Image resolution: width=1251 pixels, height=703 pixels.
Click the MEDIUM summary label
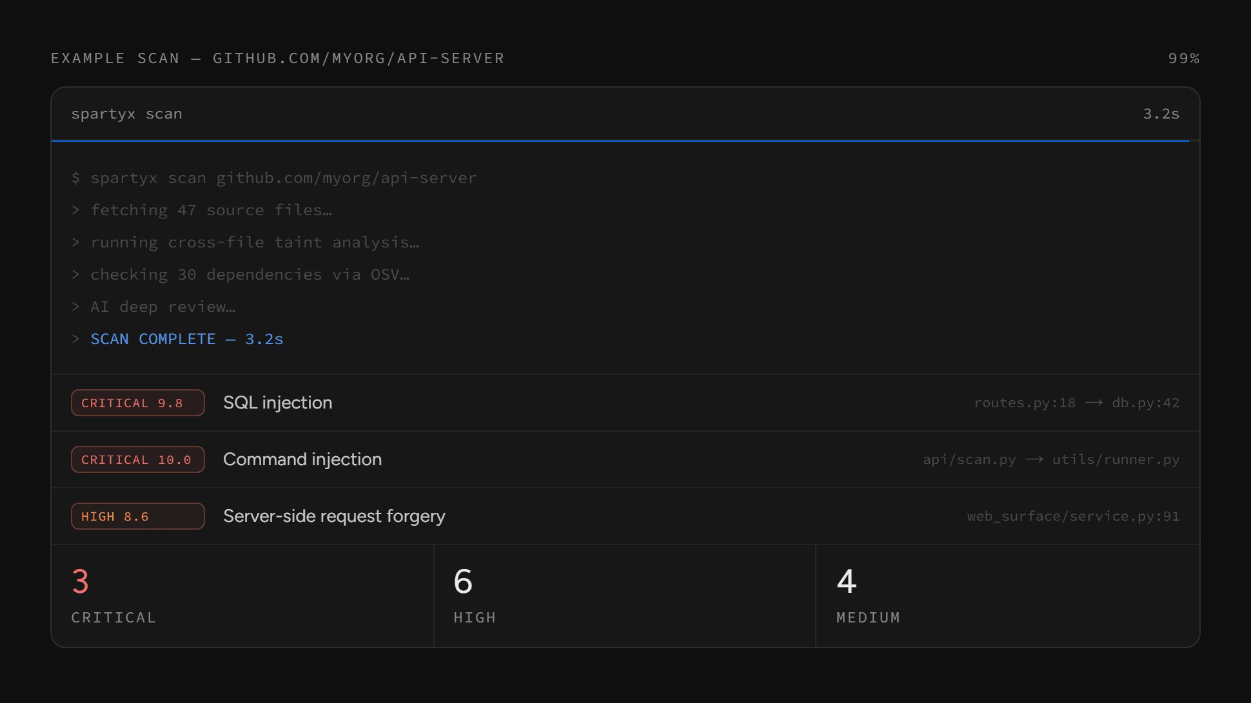coord(868,617)
